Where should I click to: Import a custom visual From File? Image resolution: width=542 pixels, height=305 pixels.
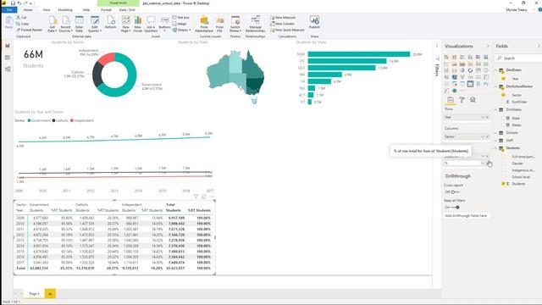click(x=219, y=24)
